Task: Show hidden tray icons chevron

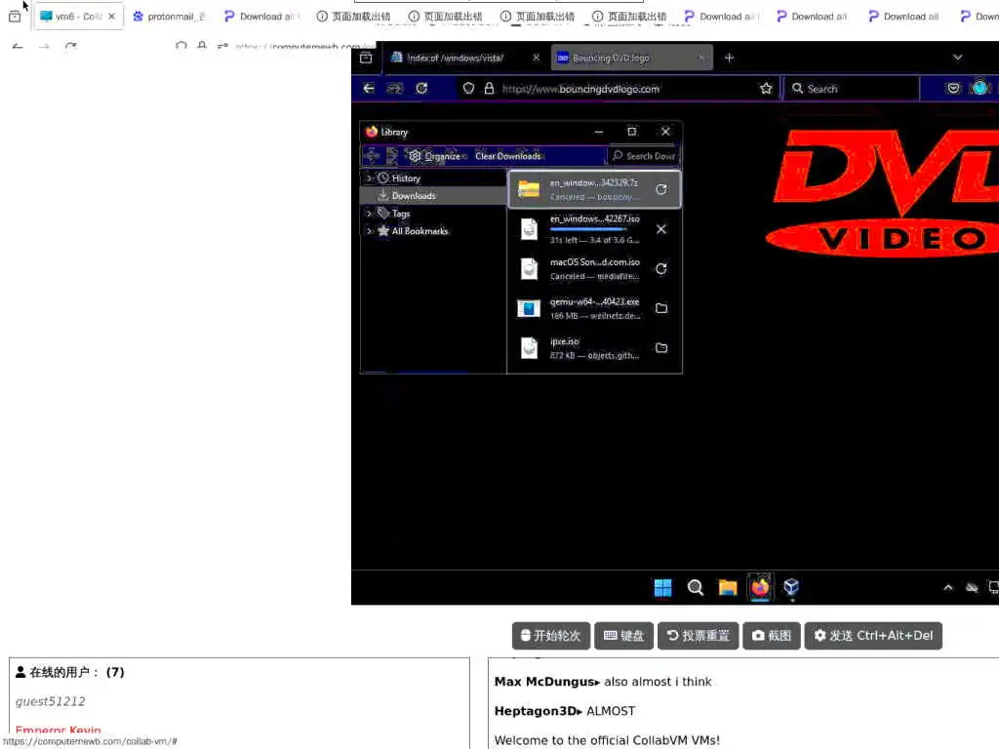Action: (x=948, y=587)
